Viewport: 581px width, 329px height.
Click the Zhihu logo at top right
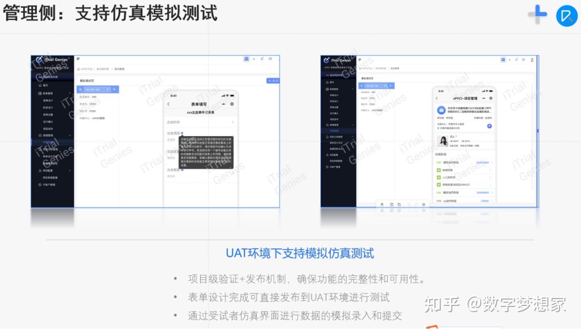click(x=568, y=16)
